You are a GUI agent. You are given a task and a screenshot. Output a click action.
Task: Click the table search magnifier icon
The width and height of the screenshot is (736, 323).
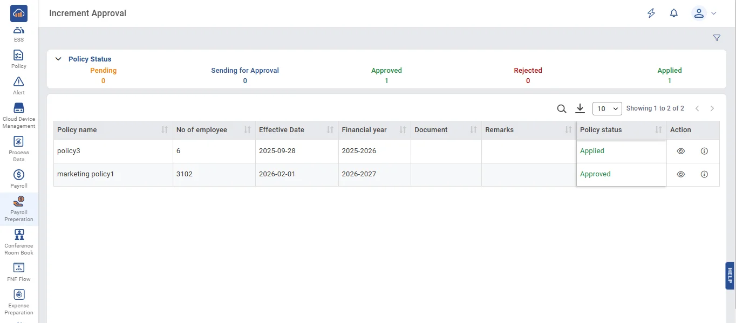click(562, 109)
